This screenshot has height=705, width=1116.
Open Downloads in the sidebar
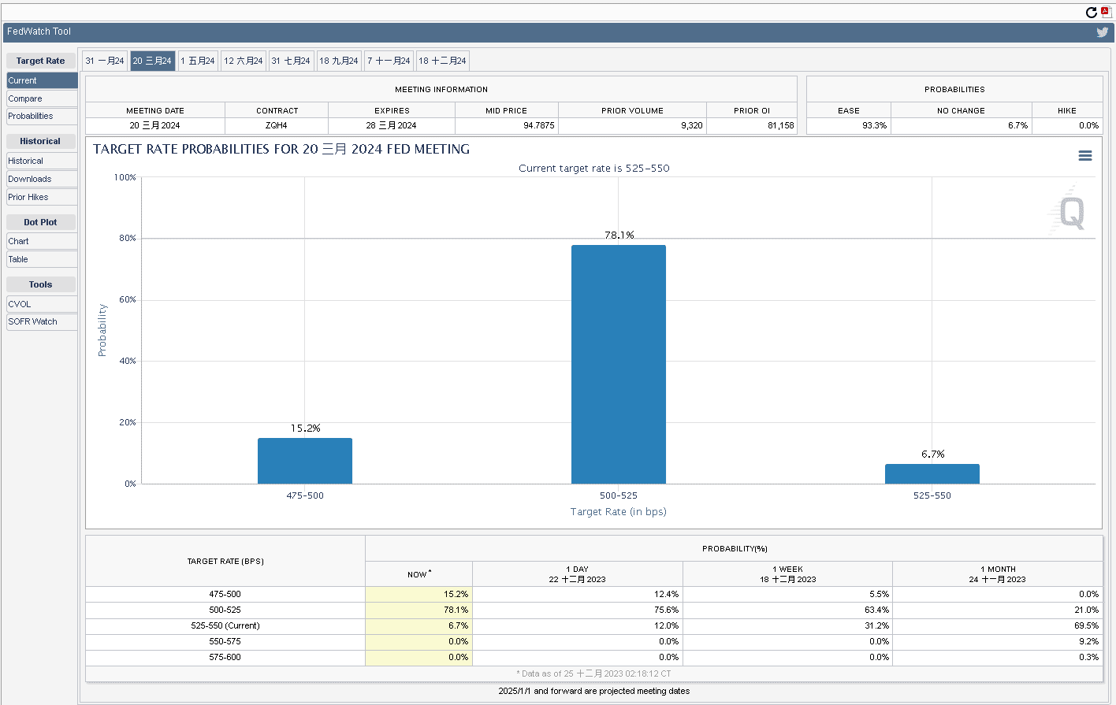click(42, 179)
